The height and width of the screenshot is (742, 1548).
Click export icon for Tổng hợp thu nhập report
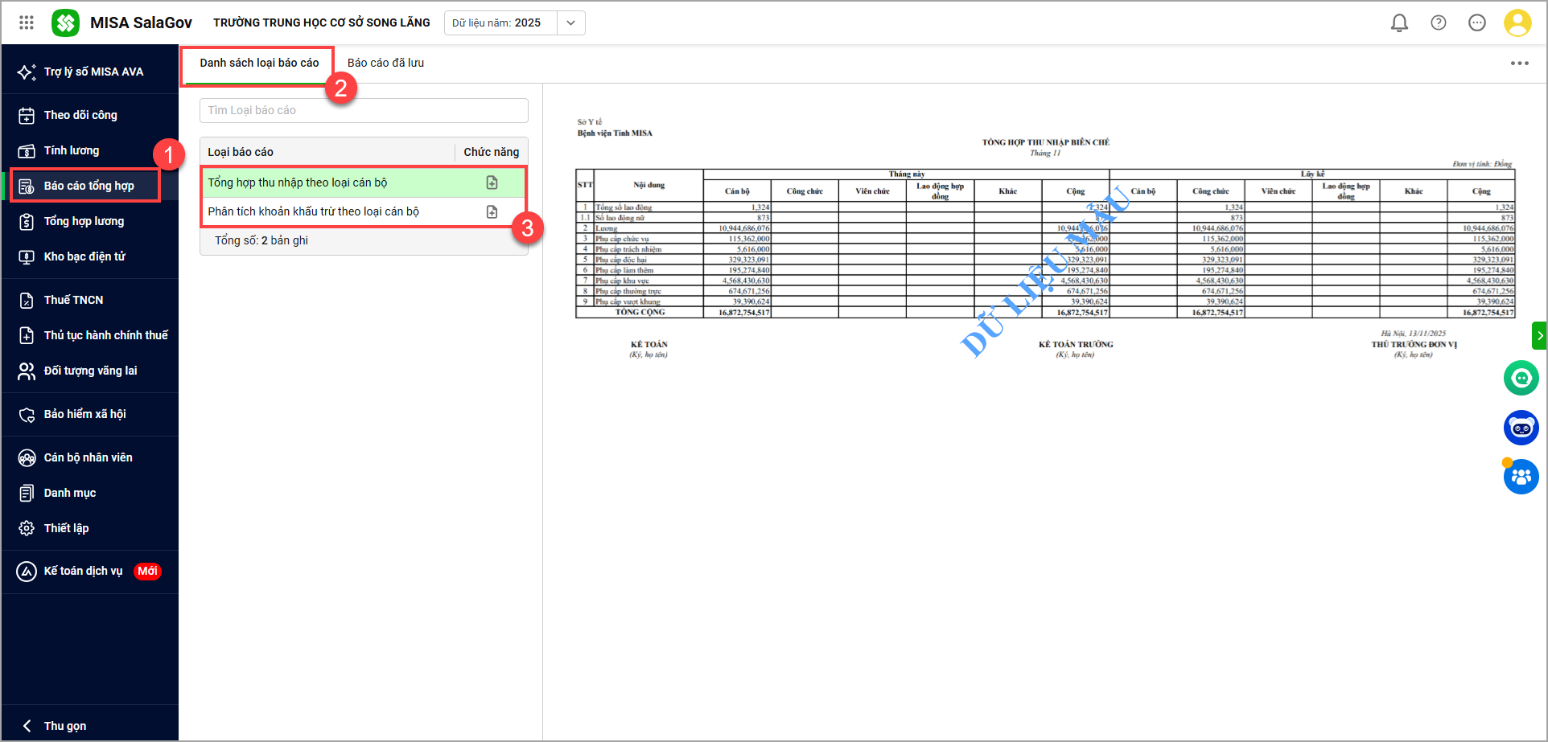492,183
